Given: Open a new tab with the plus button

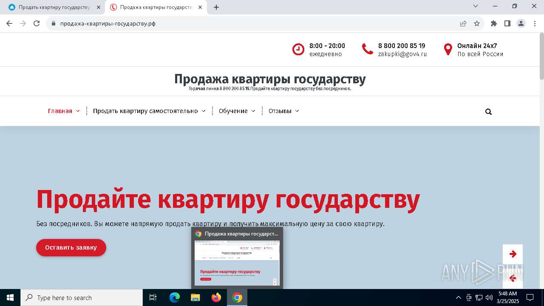Looking at the screenshot, I should tap(216, 7).
